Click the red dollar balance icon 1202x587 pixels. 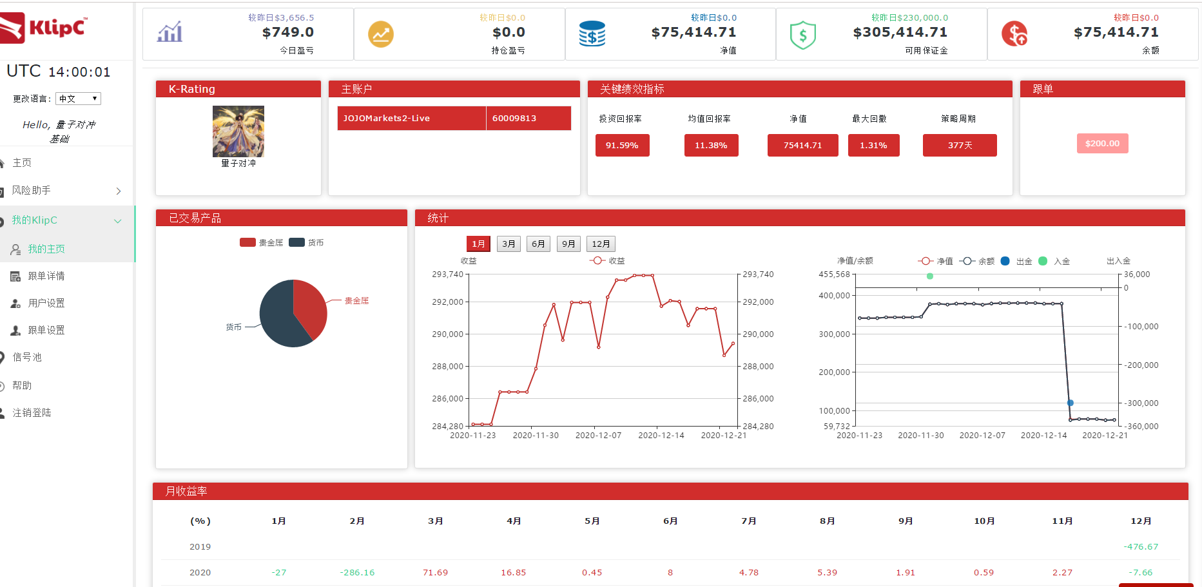[x=1014, y=34]
